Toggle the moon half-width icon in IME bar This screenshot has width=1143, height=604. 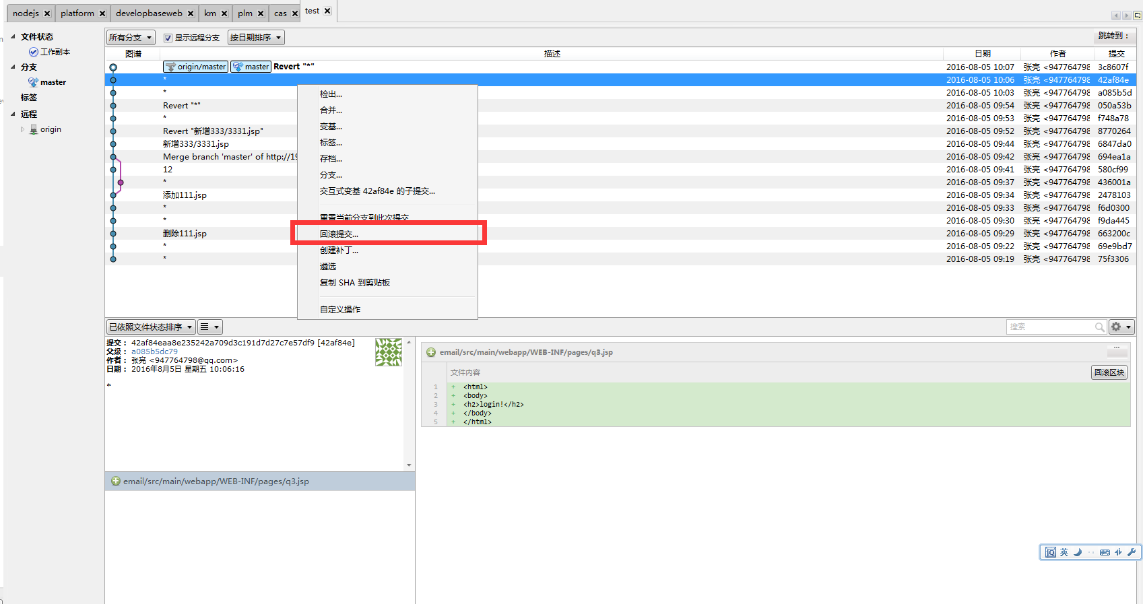coord(1078,552)
